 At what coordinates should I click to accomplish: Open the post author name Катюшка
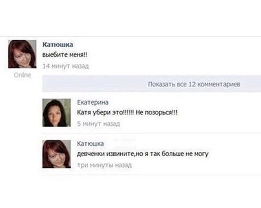point(58,45)
